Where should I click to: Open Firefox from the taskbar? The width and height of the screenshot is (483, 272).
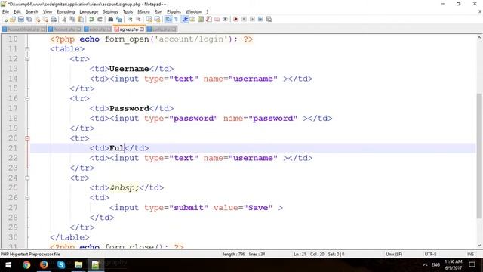tap(44, 265)
